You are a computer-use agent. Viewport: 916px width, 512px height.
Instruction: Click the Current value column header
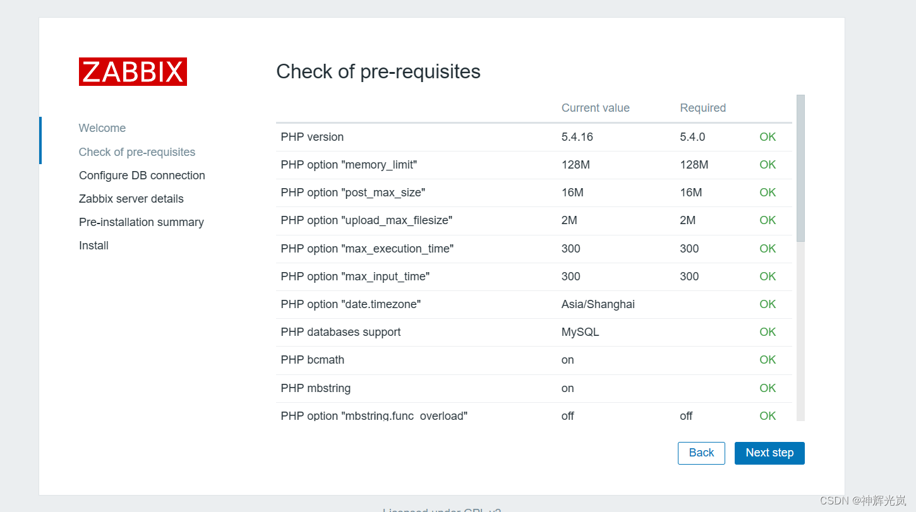[x=595, y=108]
